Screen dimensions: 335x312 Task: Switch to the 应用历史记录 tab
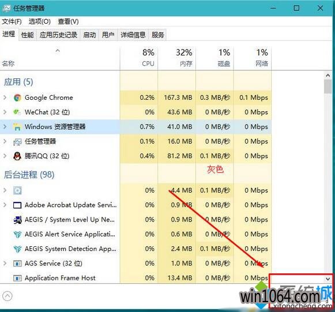(x=58, y=35)
